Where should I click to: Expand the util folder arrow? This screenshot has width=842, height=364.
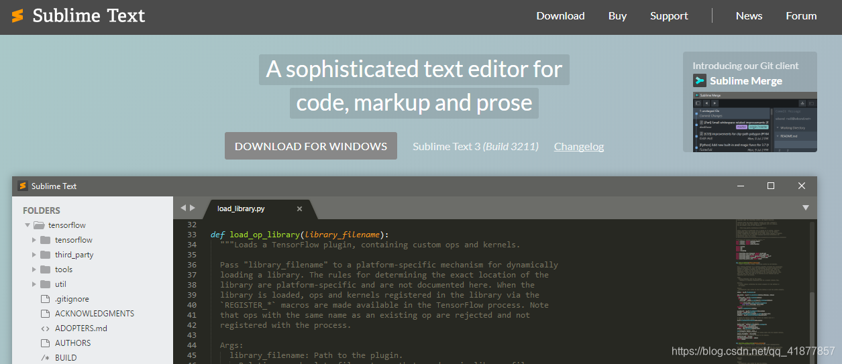pyautogui.click(x=34, y=284)
